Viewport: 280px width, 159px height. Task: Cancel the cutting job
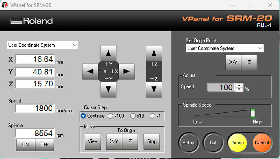point(262,143)
